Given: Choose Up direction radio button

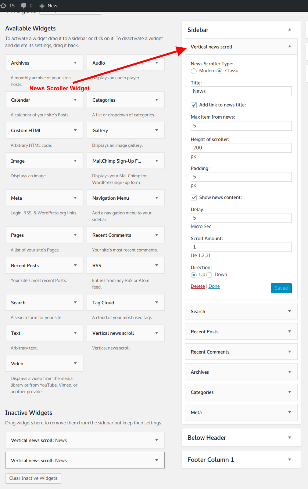Looking at the screenshot, I should (x=194, y=275).
